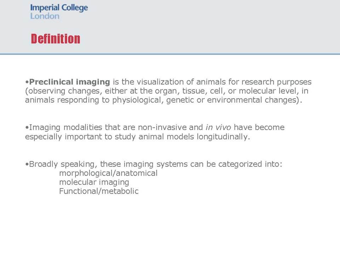Click the phrase environmental changes)
This screenshot has width=340, height=255.
(255, 100)
